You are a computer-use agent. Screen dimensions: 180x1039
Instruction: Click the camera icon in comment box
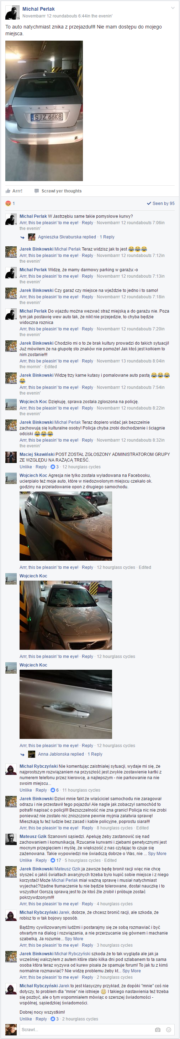[x=158, y=1029]
